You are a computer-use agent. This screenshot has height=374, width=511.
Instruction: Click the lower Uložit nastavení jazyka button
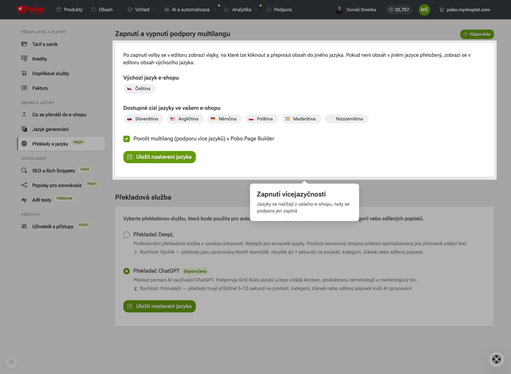pos(159,306)
